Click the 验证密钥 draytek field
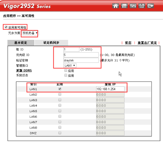 tap(81, 60)
